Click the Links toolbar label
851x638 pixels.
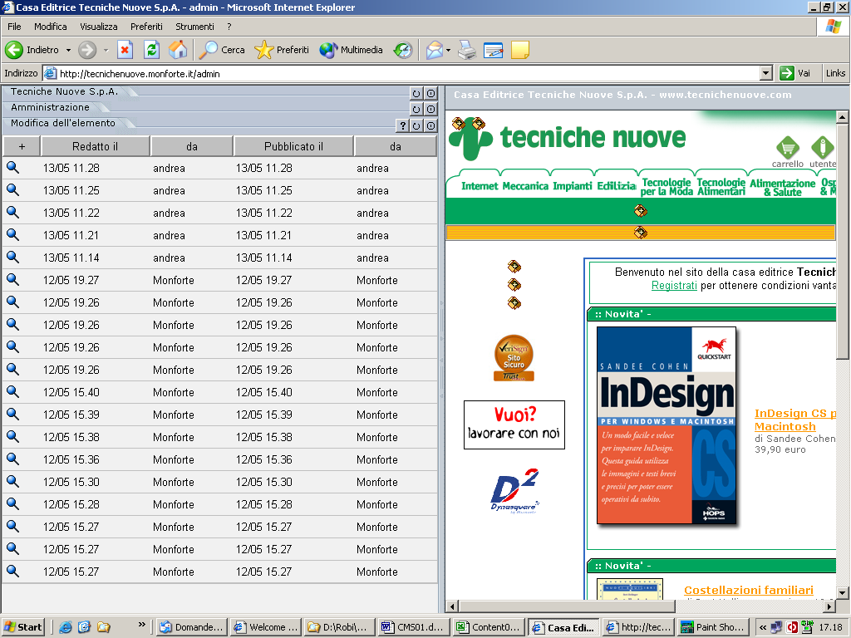pos(835,73)
